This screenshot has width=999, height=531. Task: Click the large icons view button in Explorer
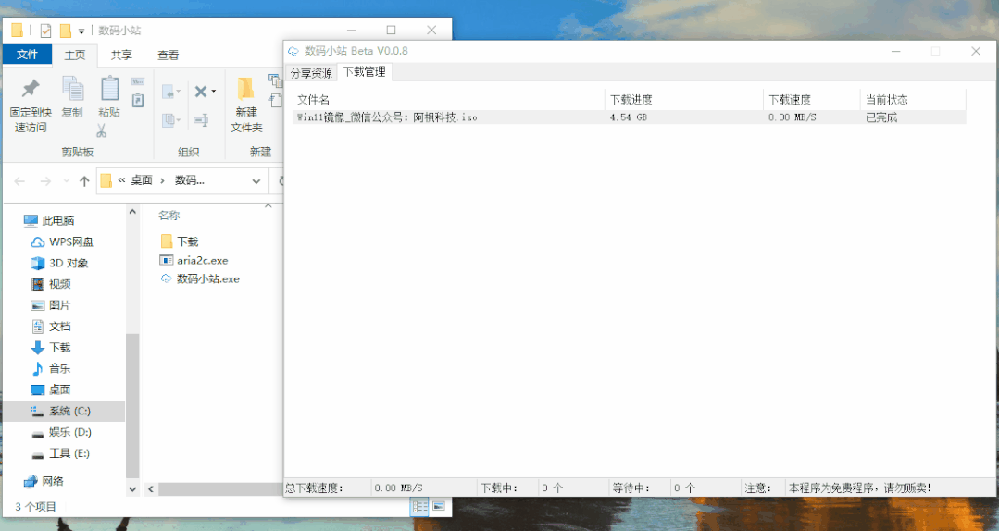[x=439, y=506]
